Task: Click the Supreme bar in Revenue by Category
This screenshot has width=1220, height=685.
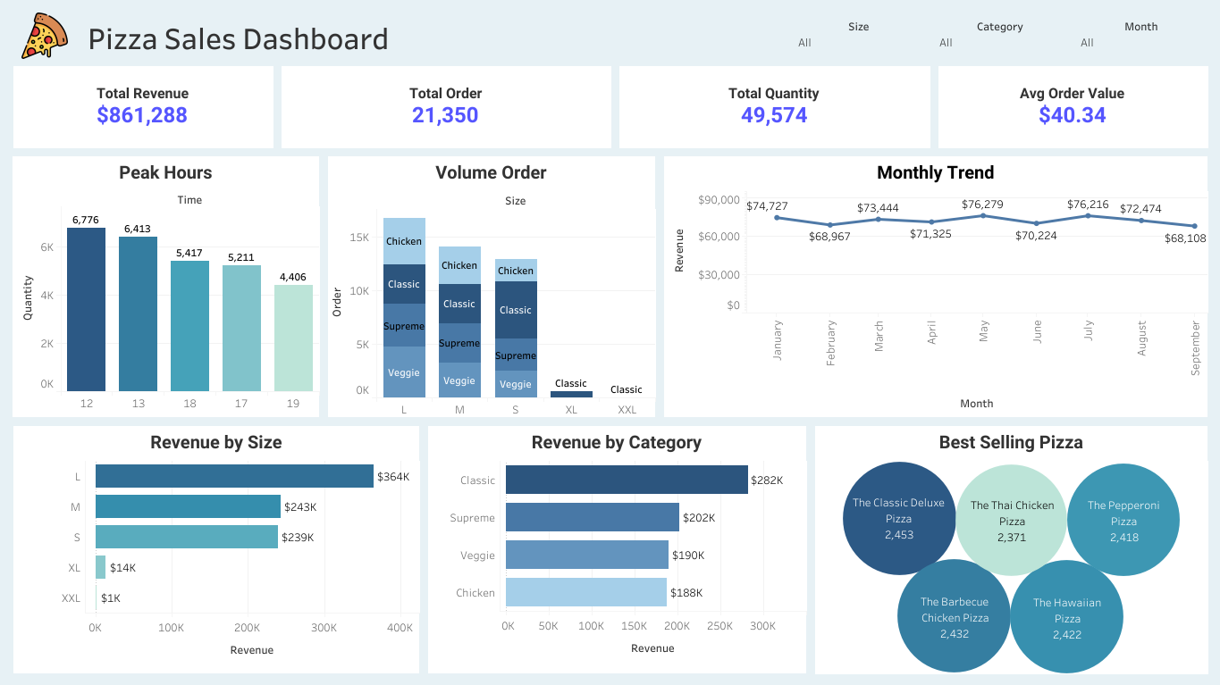Action: [x=593, y=517]
